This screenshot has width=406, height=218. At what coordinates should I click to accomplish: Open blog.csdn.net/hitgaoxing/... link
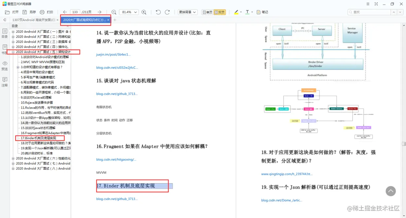116,159
